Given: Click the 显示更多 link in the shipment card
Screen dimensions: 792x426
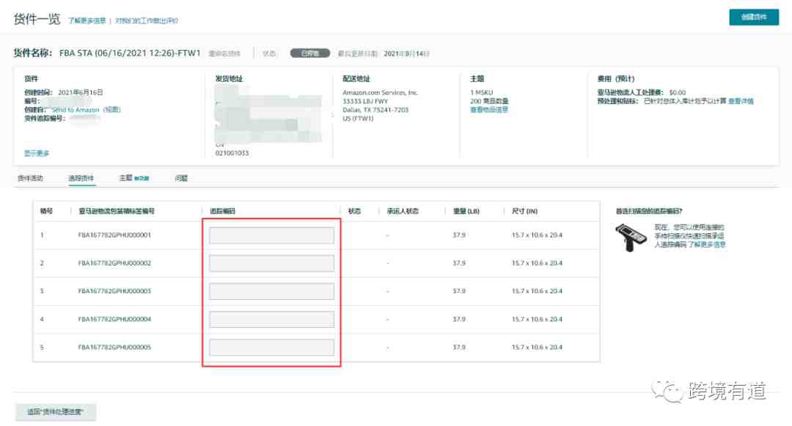Looking at the screenshot, I should tap(37, 153).
